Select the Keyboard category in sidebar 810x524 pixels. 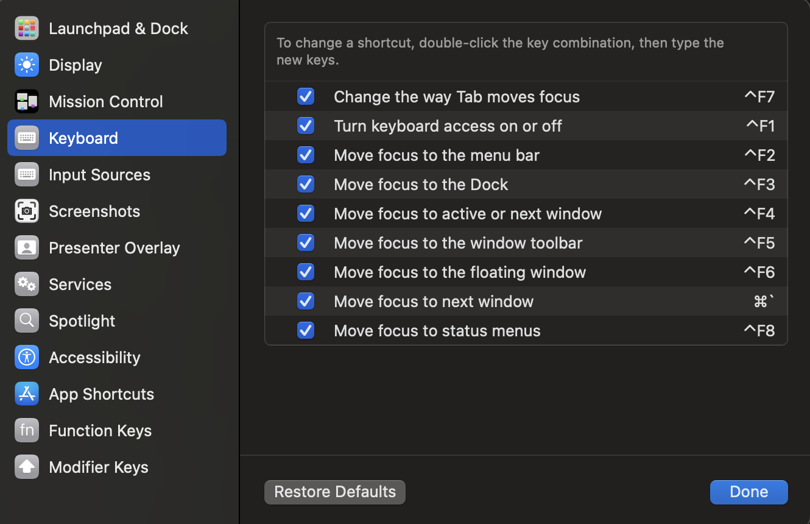pyautogui.click(x=83, y=138)
